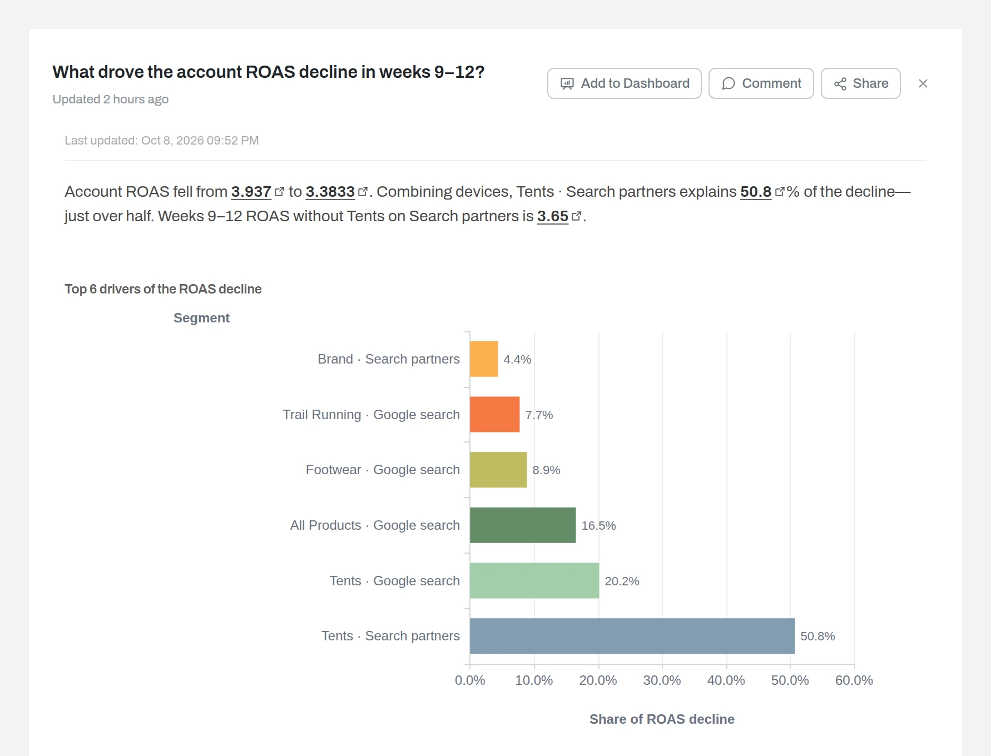
Task: Click the 50.8% data label on bar
Action: (817, 636)
